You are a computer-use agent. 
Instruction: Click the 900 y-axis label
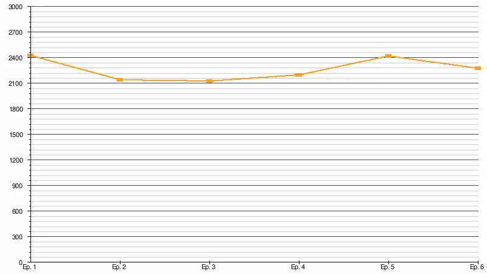(x=18, y=186)
